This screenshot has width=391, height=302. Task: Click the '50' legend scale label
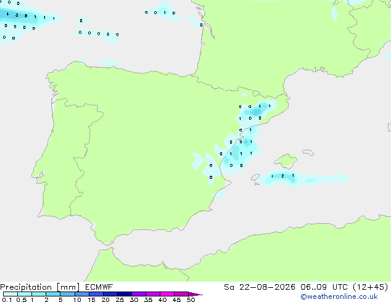191,300
